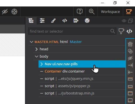This screenshot has height=104, width=135.
Task: Open the help question bubble icon
Action: click(80, 12)
